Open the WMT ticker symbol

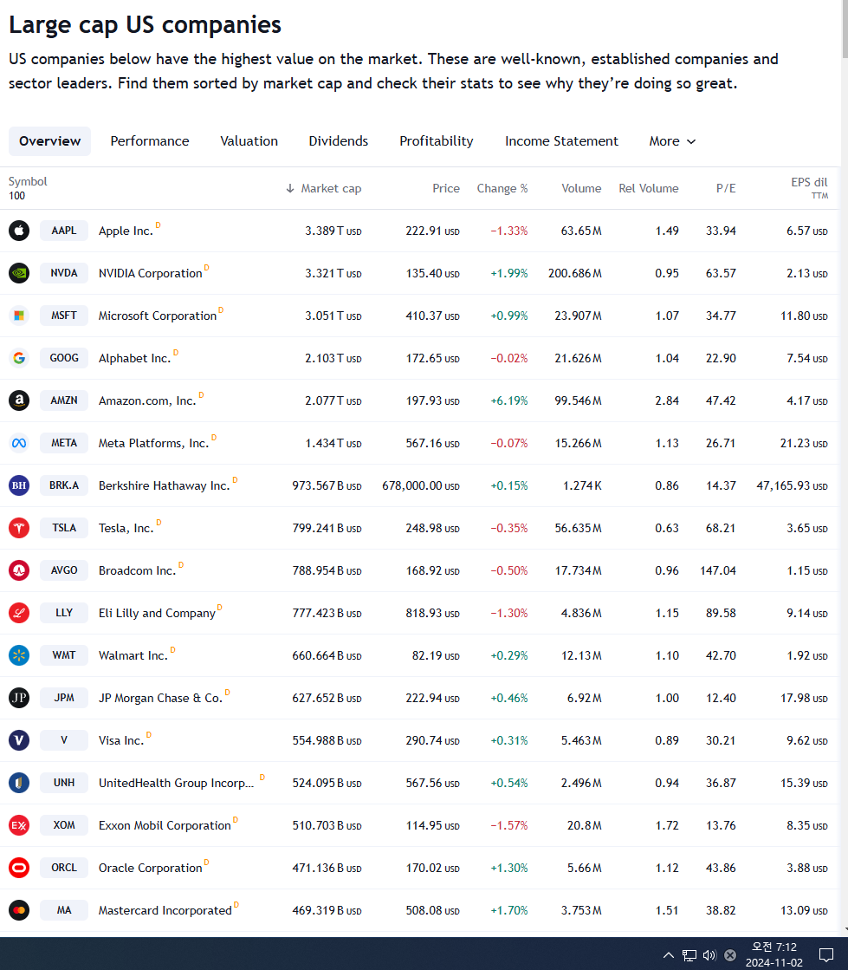[63, 655]
